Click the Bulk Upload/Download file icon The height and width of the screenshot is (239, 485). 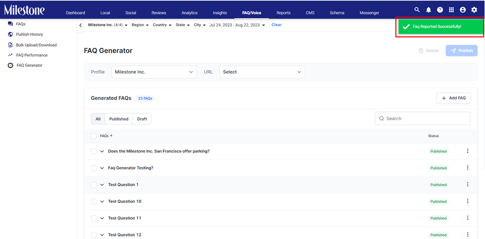[x=10, y=45]
